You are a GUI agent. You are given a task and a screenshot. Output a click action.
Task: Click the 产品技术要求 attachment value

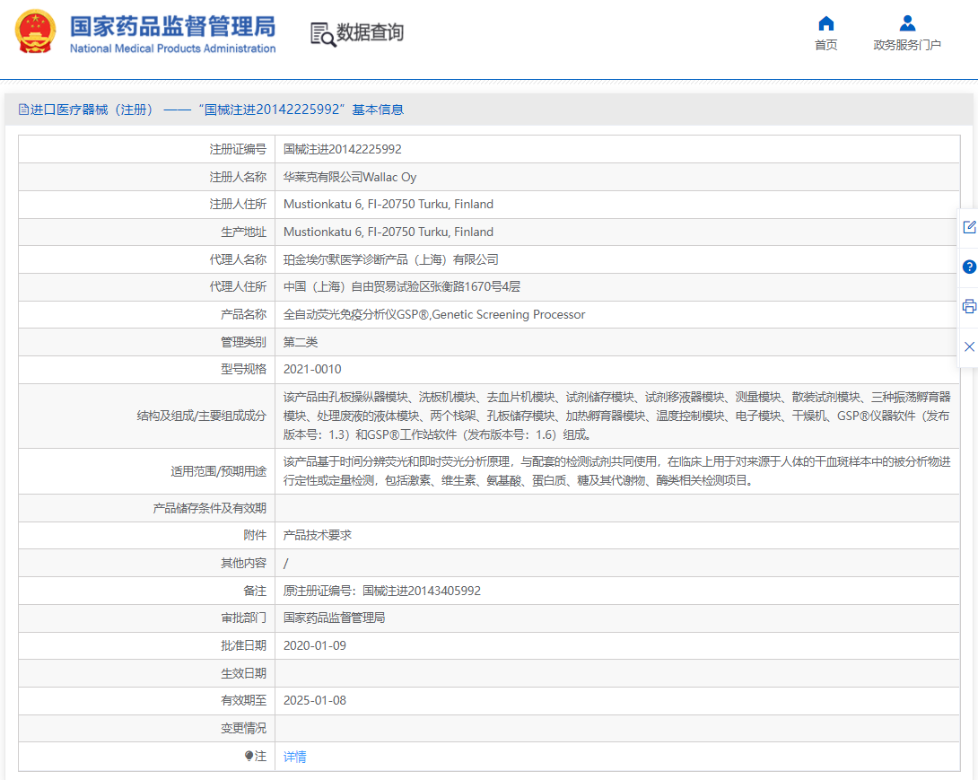pyautogui.click(x=317, y=535)
